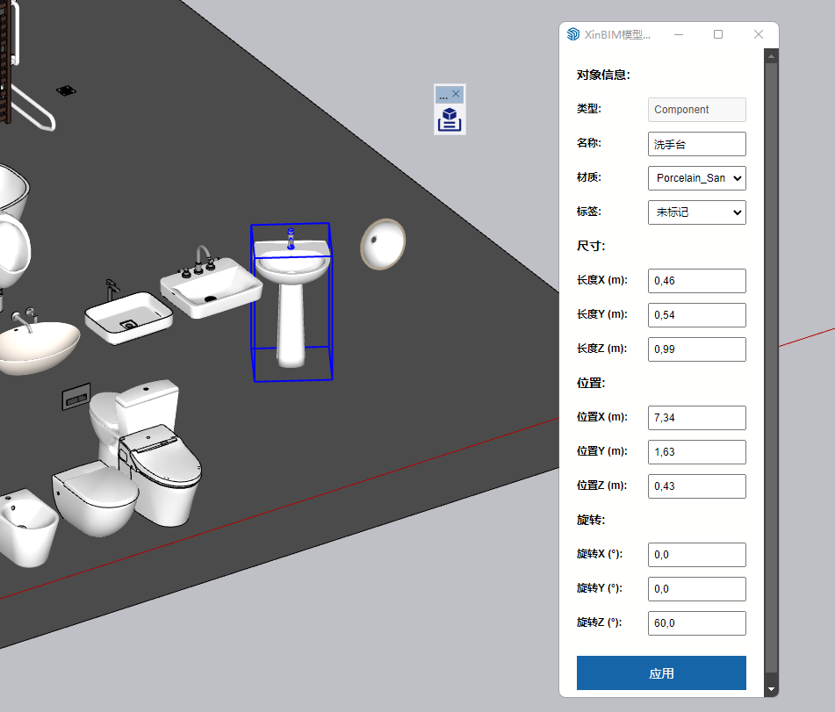Click the XinBIM logo in title bar

[x=573, y=34]
